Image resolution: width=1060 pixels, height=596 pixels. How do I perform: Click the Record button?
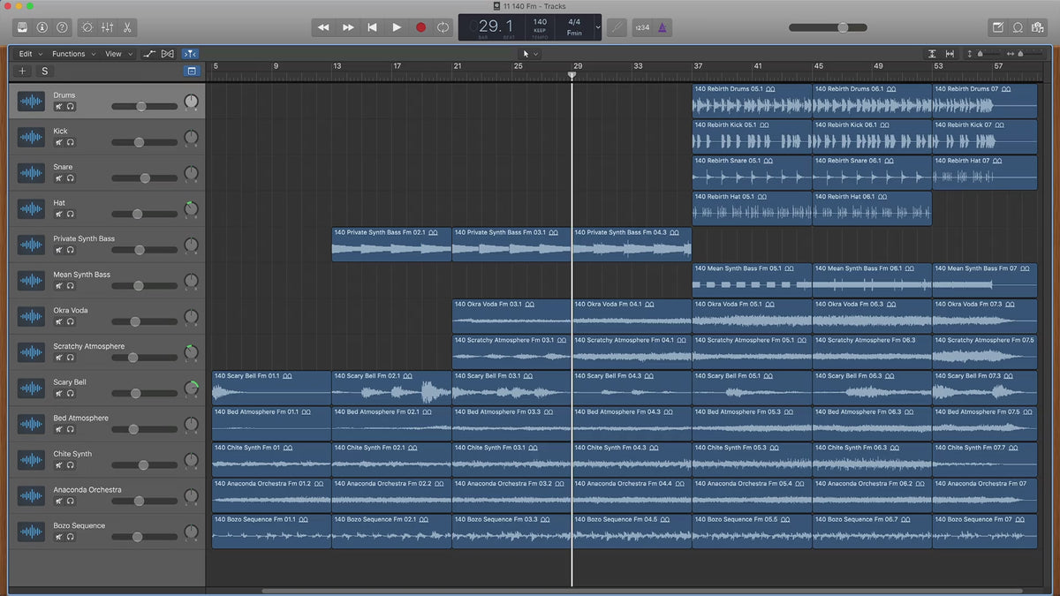420,27
